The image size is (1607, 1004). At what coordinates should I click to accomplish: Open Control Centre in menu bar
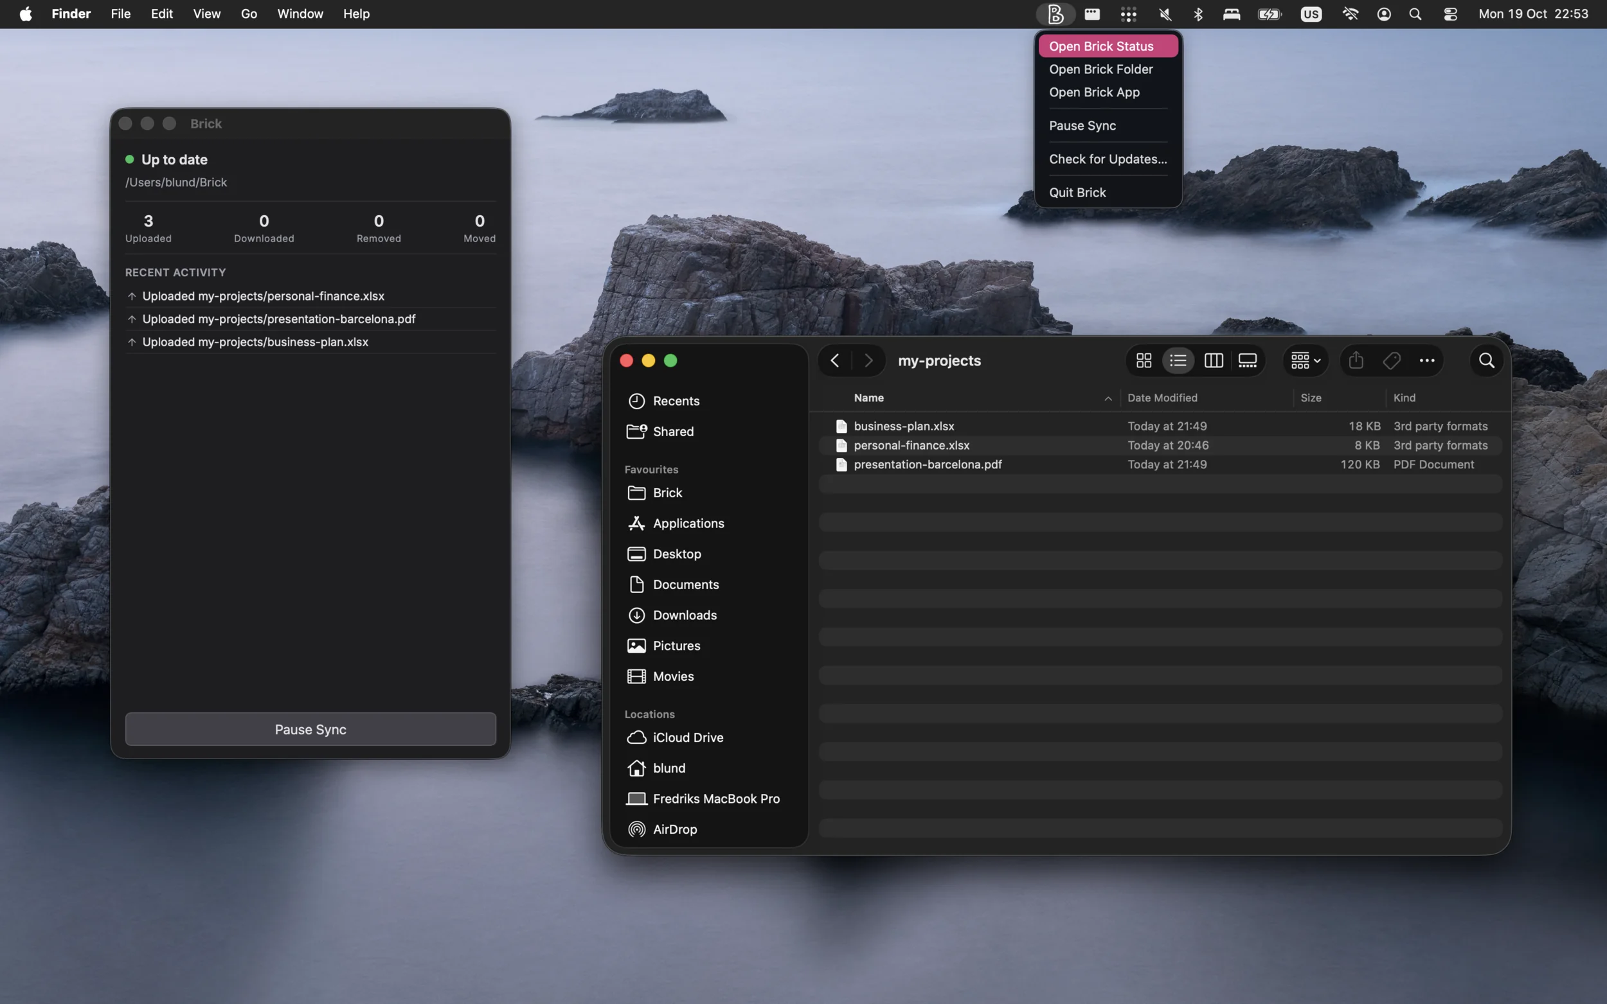1450,14
